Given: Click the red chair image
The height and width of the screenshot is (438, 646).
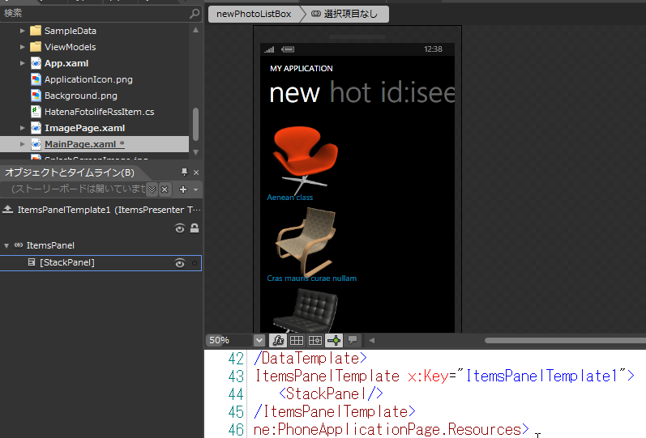Looking at the screenshot, I should [305, 159].
